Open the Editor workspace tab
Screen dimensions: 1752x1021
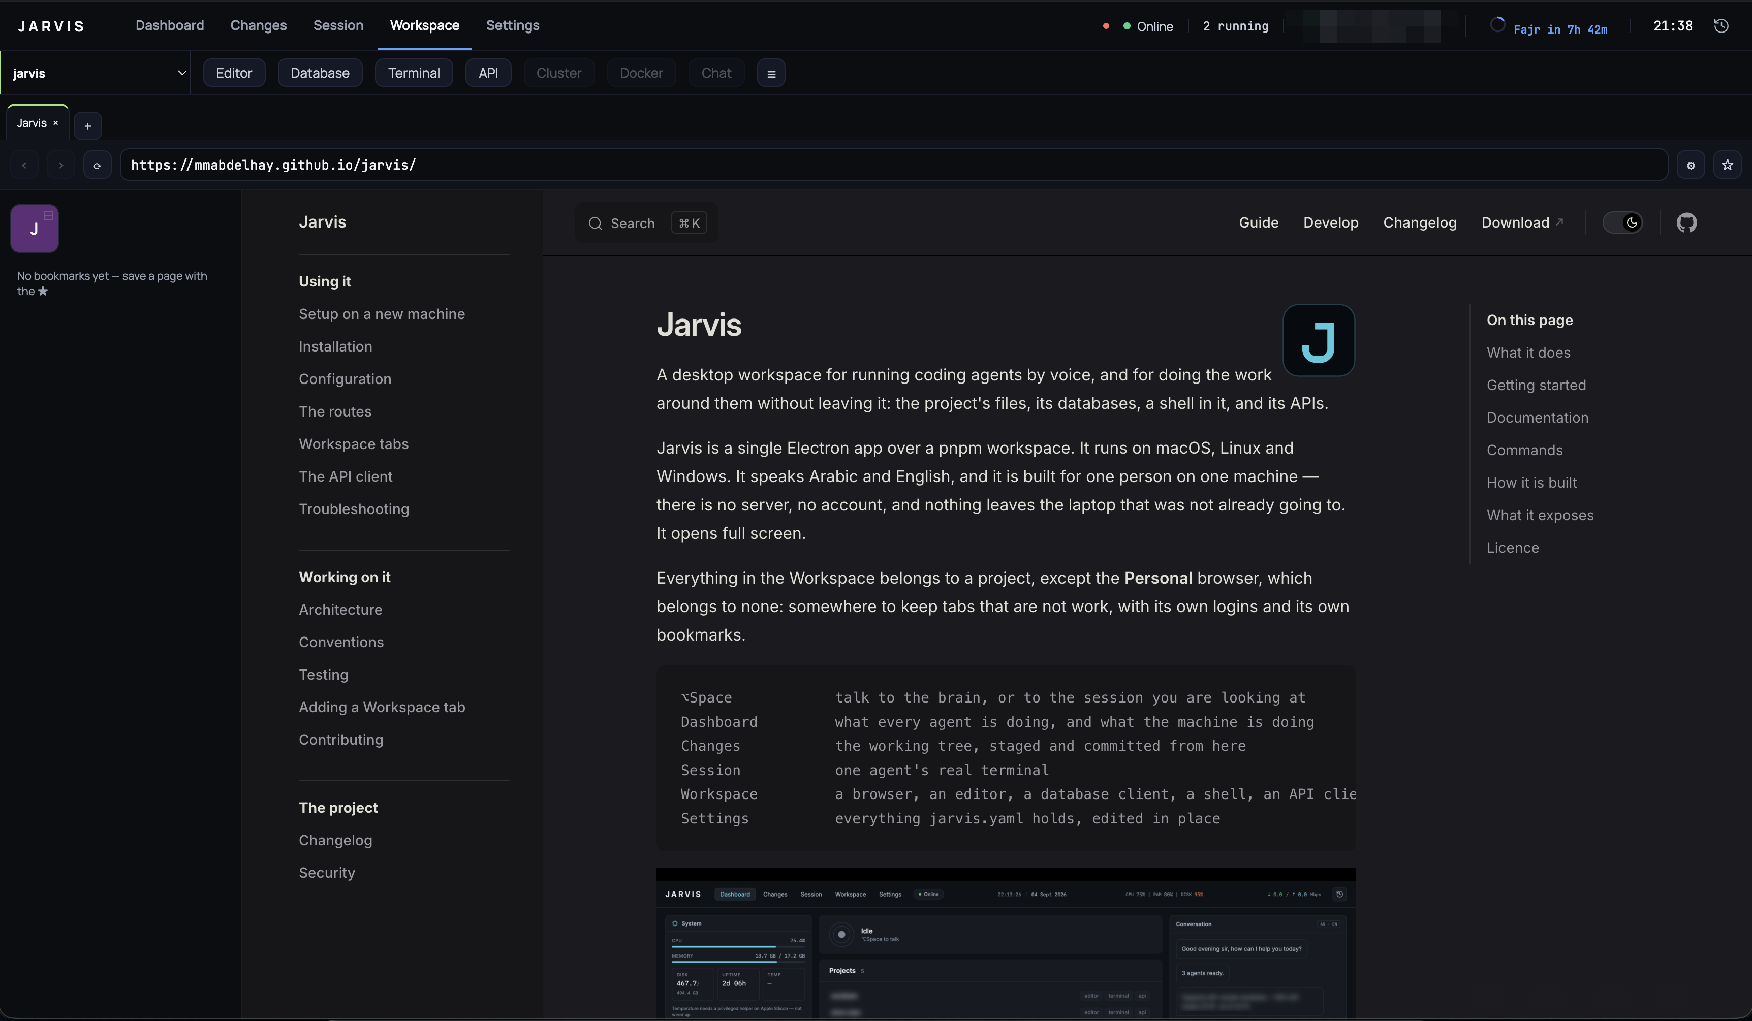(x=234, y=73)
